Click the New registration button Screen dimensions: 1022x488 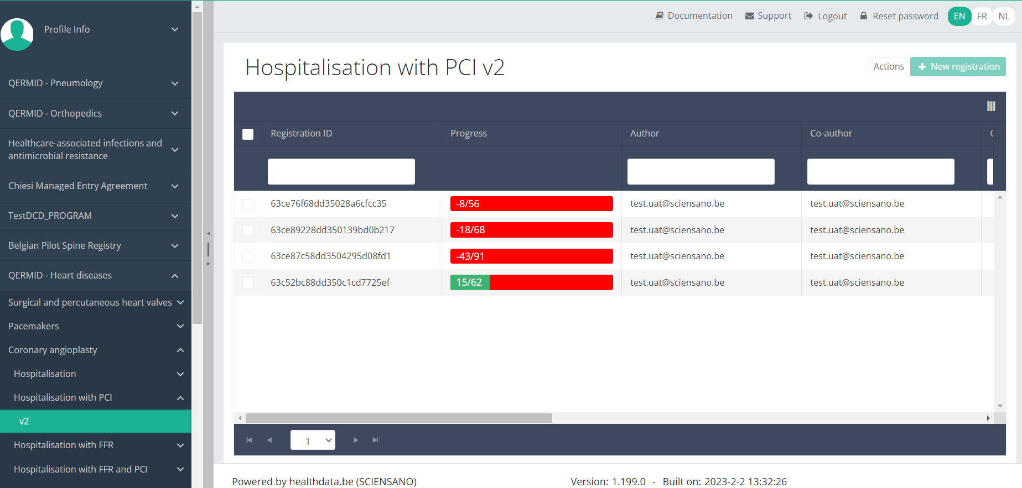958,67
